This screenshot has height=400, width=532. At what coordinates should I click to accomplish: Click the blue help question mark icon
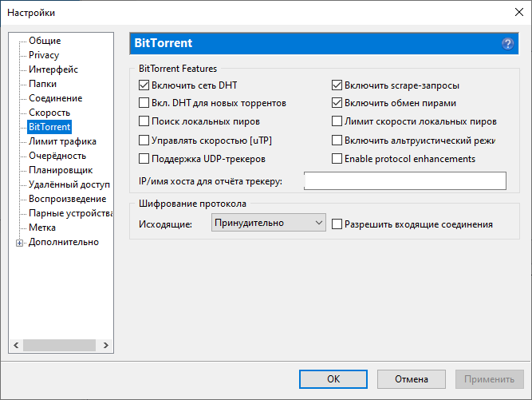507,43
